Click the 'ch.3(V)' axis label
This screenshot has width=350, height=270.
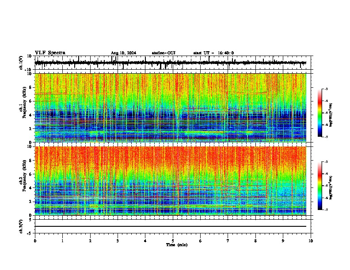[21, 227]
